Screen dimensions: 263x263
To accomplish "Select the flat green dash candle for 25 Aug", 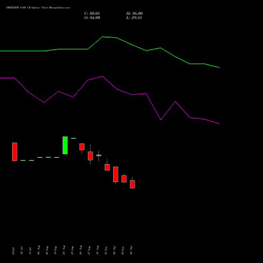I will tap(74, 138).
